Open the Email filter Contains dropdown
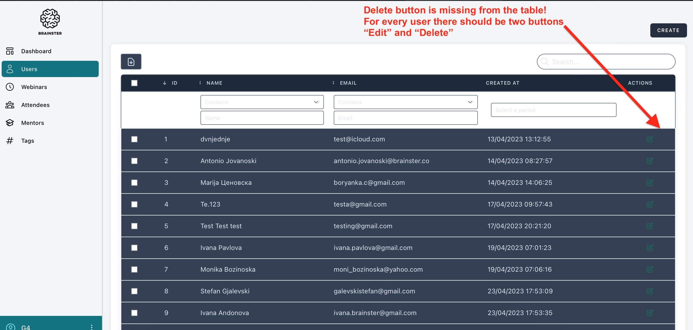 point(405,102)
